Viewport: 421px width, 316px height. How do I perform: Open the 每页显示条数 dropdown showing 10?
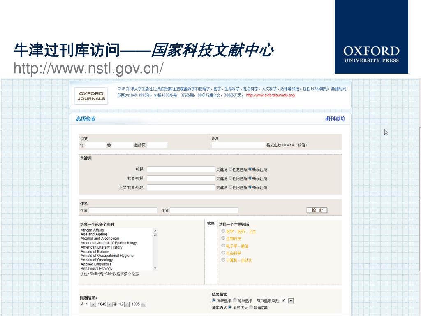291,301
